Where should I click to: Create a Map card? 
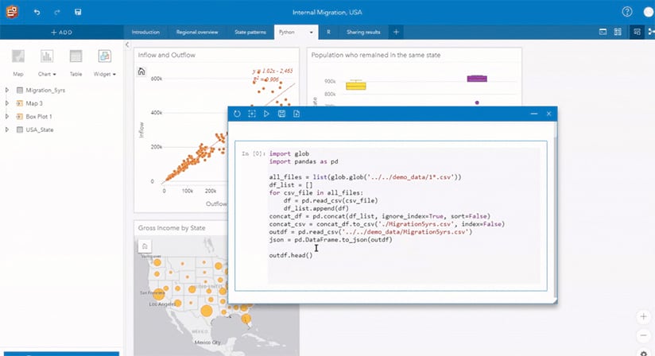pyautogui.click(x=18, y=63)
